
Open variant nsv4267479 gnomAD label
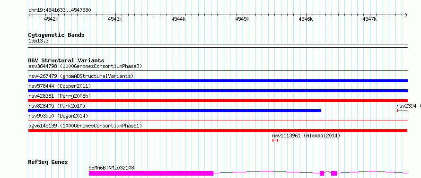pyautogui.click(x=81, y=76)
